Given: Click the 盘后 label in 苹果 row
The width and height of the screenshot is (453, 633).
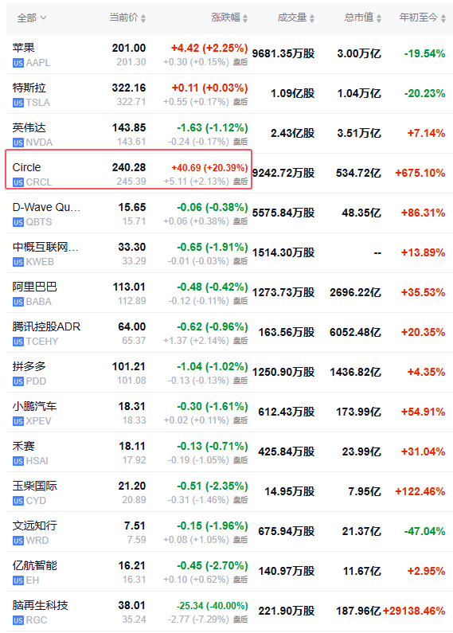Looking at the screenshot, I should pos(240,62).
